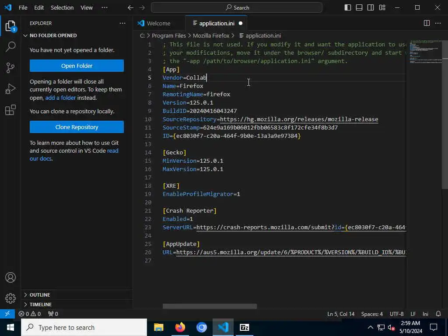The height and width of the screenshot is (336, 448).
Task: Open the Run and Debug view
Action: coord(10,89)
